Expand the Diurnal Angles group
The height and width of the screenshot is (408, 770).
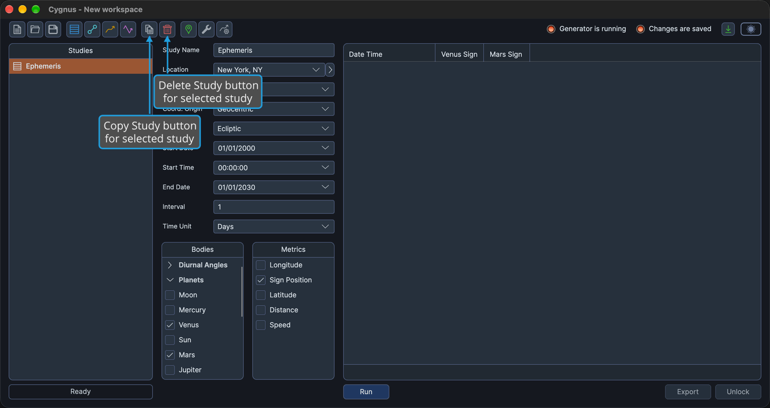[x=170, y=265]
